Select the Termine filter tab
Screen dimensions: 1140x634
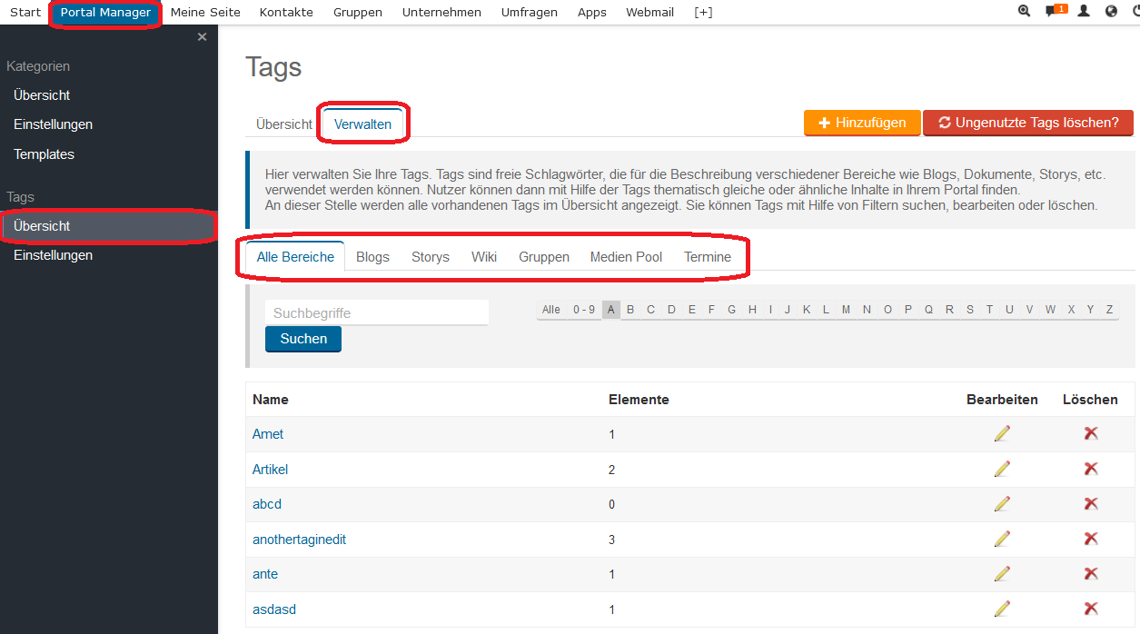coord(708,256)
